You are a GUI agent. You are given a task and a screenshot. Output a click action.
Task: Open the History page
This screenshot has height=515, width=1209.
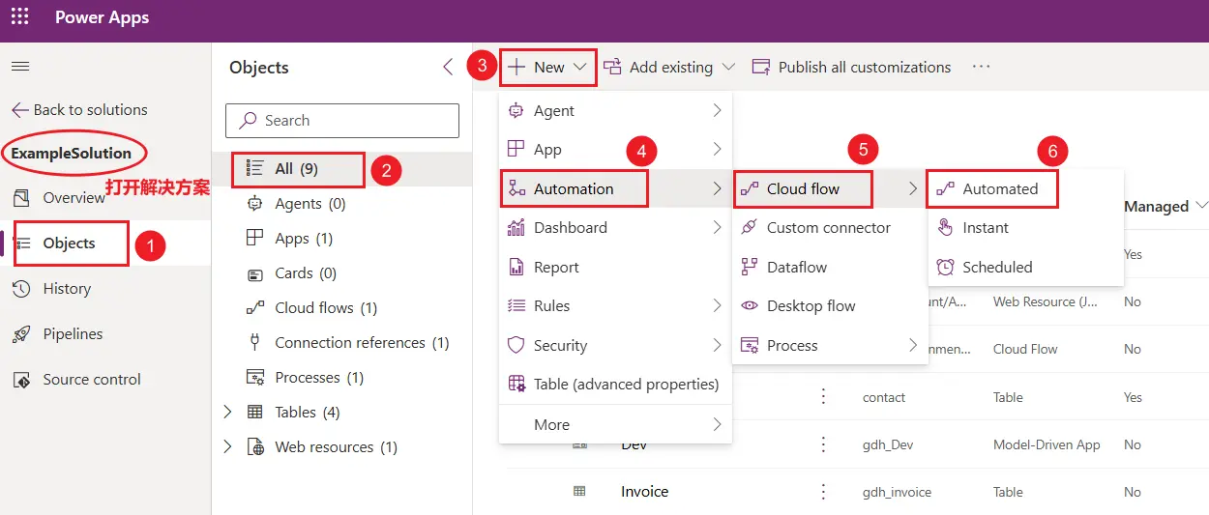pos(67,288)
